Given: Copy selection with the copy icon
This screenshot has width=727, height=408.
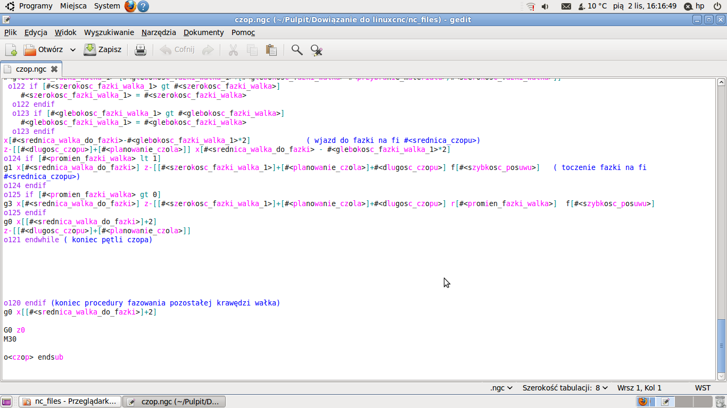Looking at the screenshot, I should coord(252,50).
